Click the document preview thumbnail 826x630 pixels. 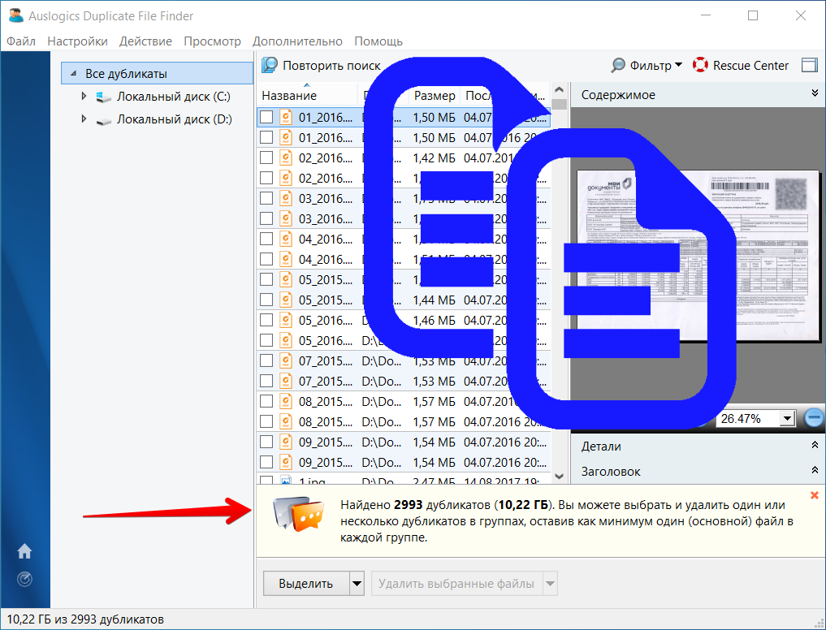(x=698, y=256)
